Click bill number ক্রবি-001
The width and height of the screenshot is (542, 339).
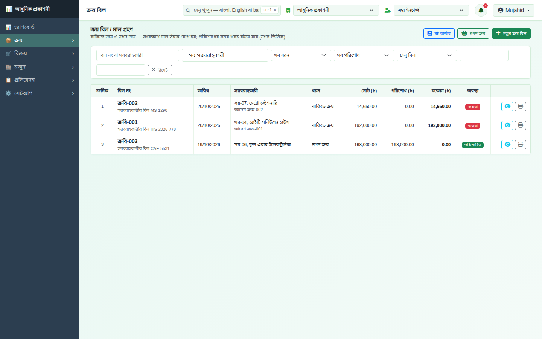[x=128, y=122]
